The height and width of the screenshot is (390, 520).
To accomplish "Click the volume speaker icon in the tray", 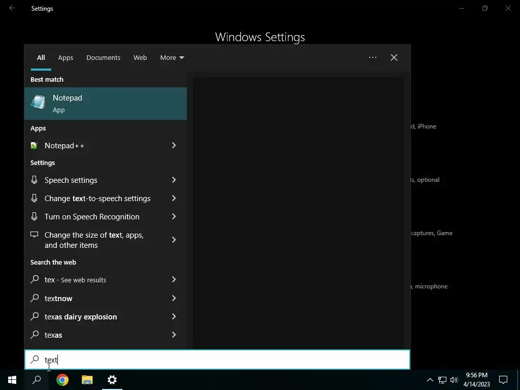I will click(454, 380).
